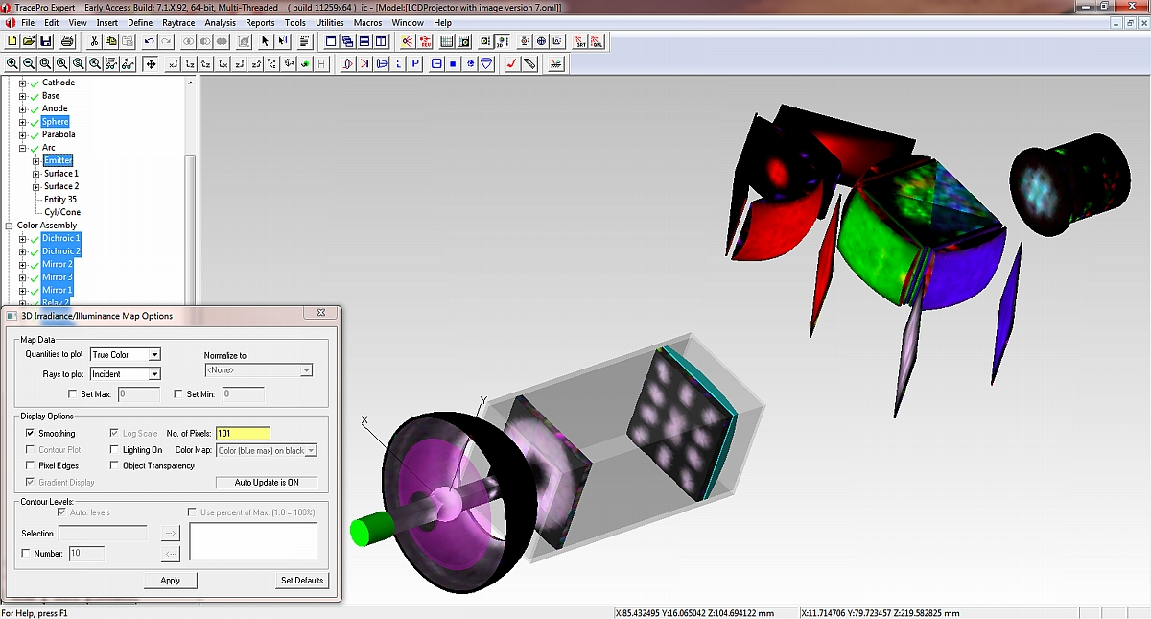Click the Open folder toolbar icon
The image size is (1151, 619).
point(30,41)
